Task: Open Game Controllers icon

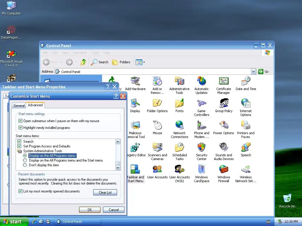Action: [201, 107]
